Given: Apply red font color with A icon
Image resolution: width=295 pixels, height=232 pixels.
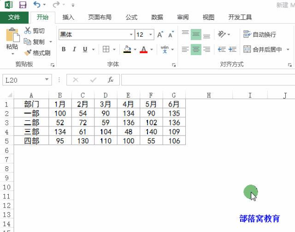Looking at the screenshot, I should [x=143, y=49].
